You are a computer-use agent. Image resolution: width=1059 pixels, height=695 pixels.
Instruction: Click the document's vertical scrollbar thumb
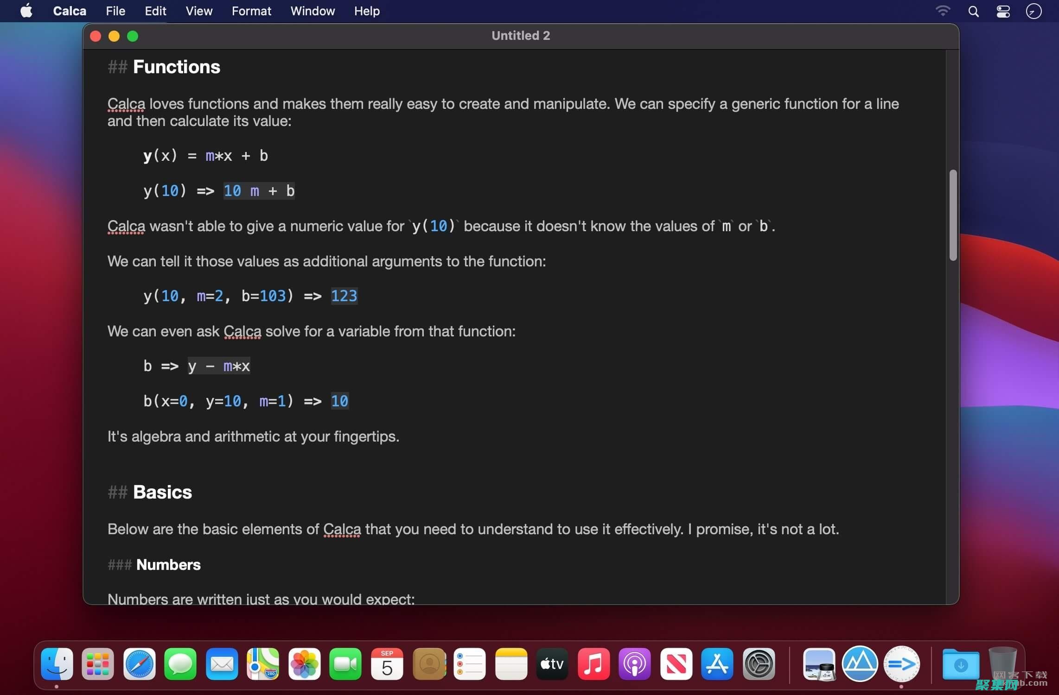point(953,215)
